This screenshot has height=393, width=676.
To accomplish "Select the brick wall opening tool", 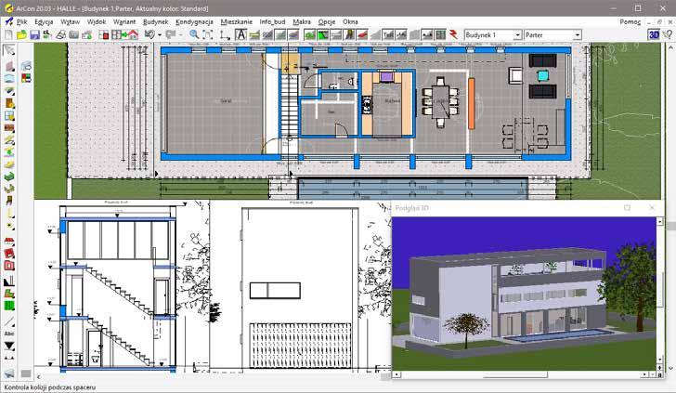I will click(9, 128).
